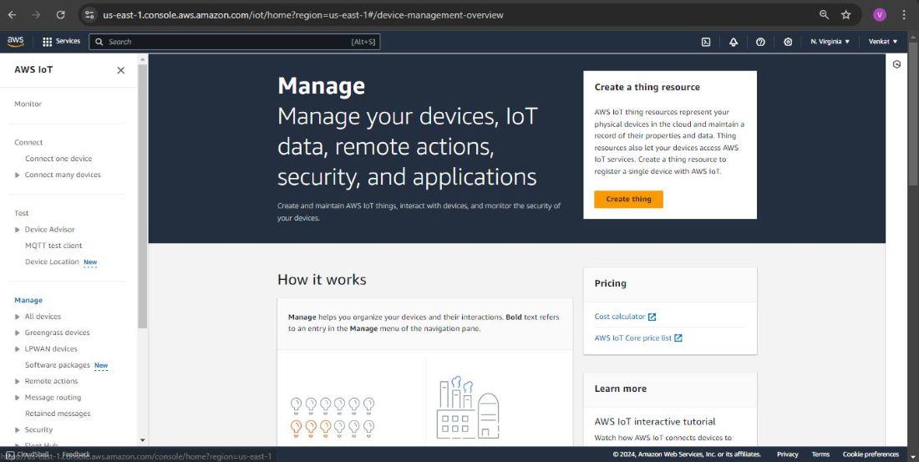Expand the Device Advisor entry
The width and height of the screenshot is (919, 462).
click(x=18, y=230)
